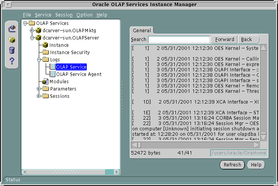Click the dcarver-sun.OLAPServer cube icon

click(38, 38)
